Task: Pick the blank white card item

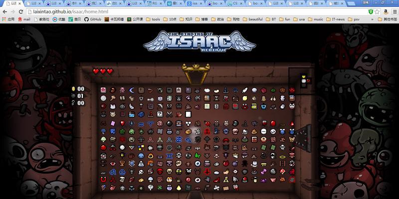Action: (x=188, y=114)
